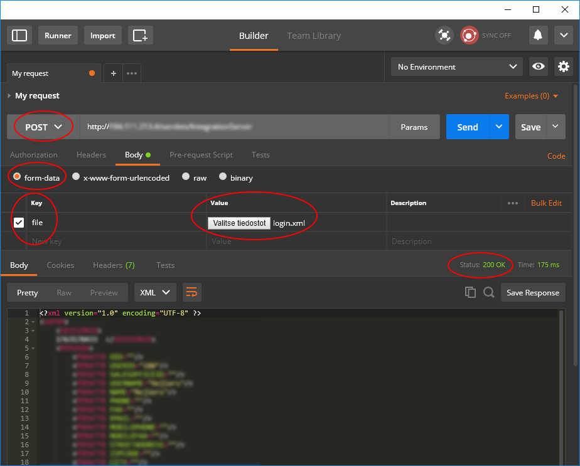The image size is (580, 466).
Task: Click the New key input field
Action: point(117,241)
